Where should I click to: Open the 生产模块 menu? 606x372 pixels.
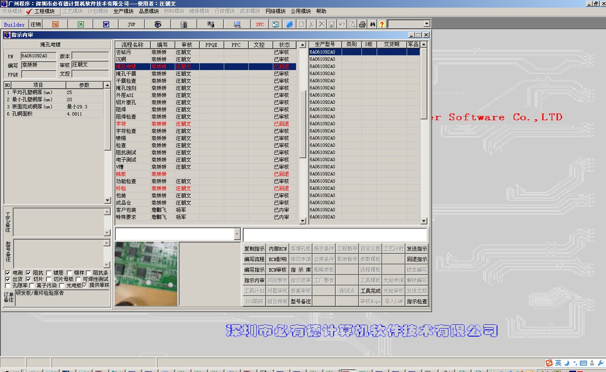click(123, 11)
